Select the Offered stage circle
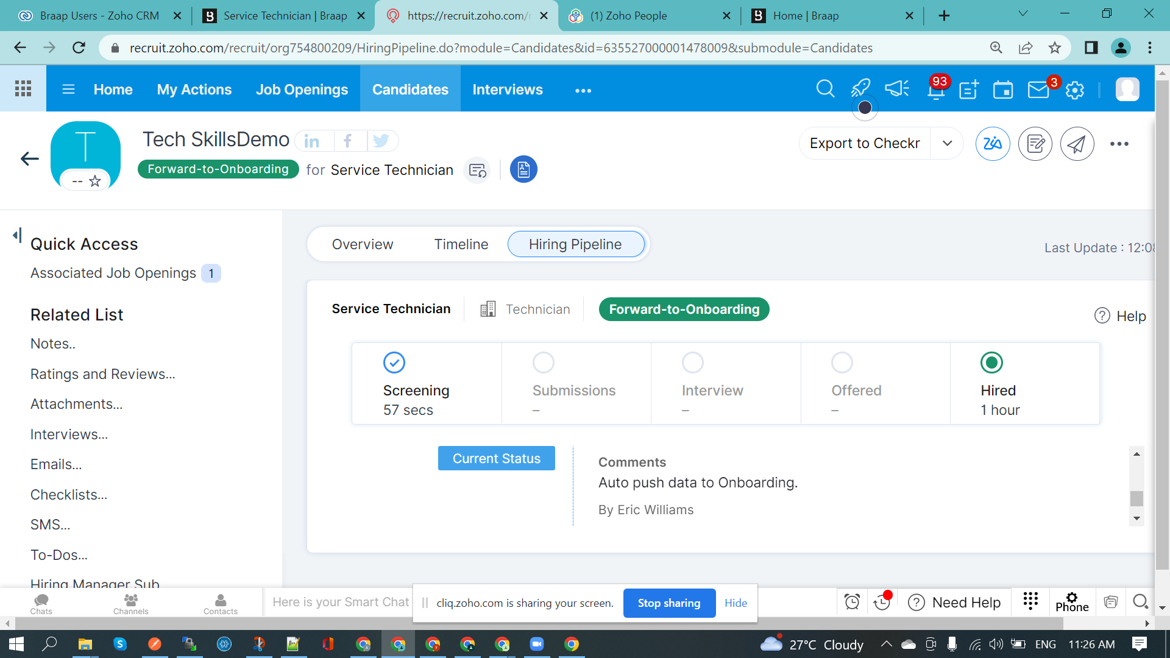 pos(842,363)
